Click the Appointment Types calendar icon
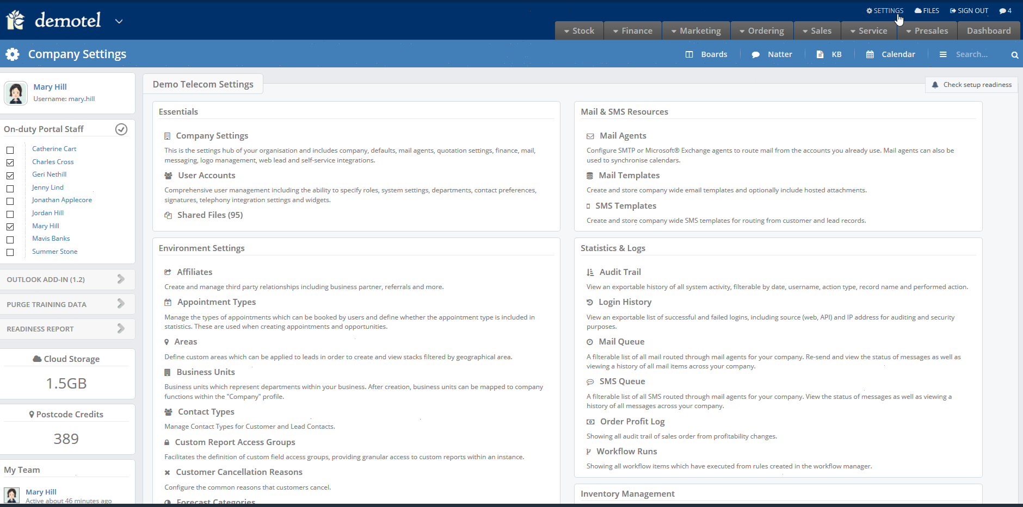Image resolution: width=1023 pixels, height=507 pixels. click(x=168, y=302)
